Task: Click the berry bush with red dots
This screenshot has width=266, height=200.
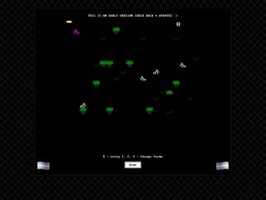Action: click(x=169, y=92)
